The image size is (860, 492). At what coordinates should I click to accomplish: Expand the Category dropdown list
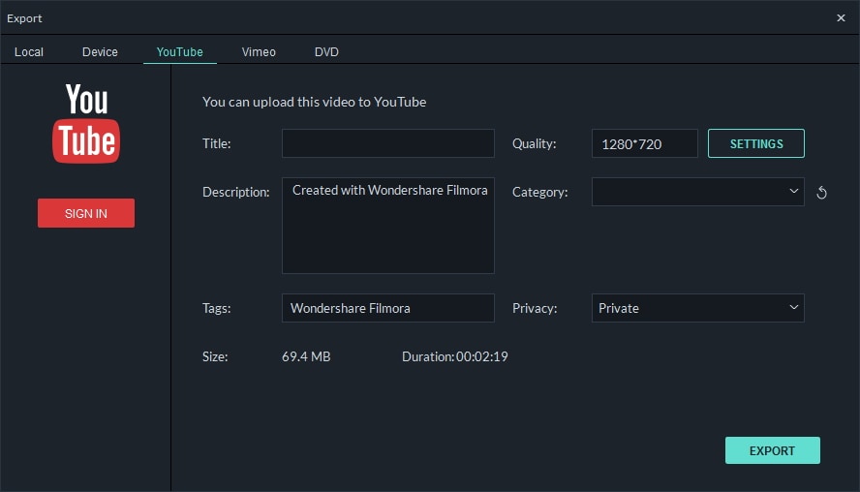pyautogui.click(x=697, y=192)
